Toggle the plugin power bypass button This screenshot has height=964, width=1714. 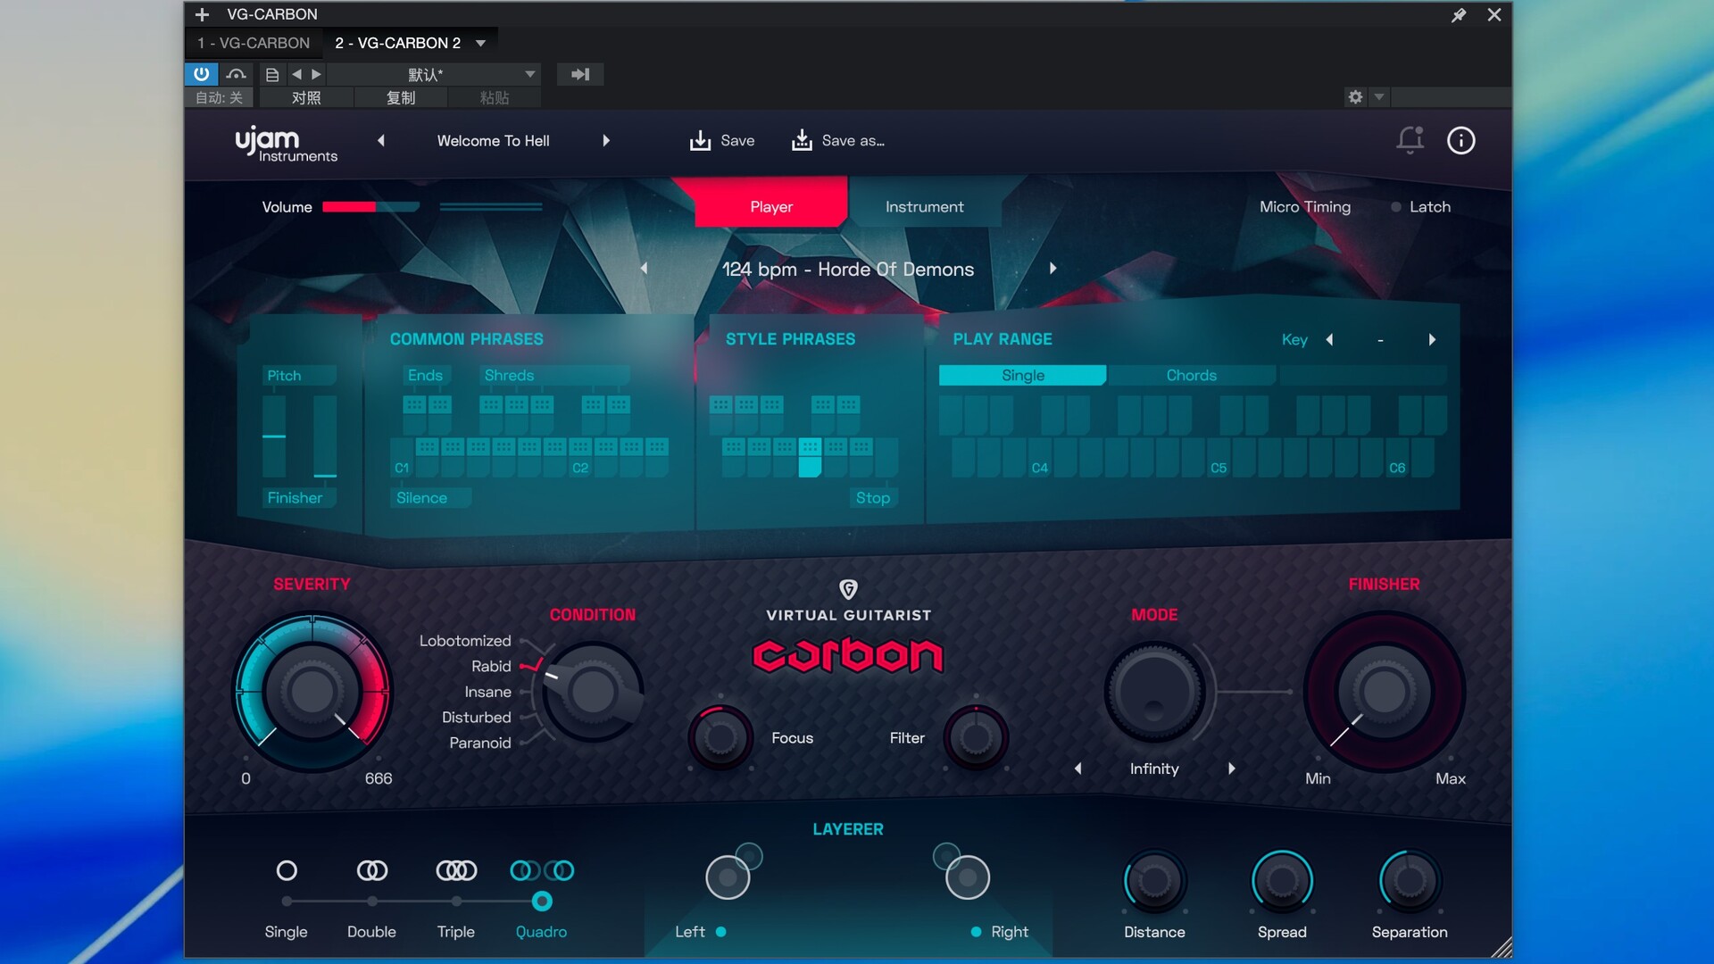pyautogui.click(x=201, y=74)
